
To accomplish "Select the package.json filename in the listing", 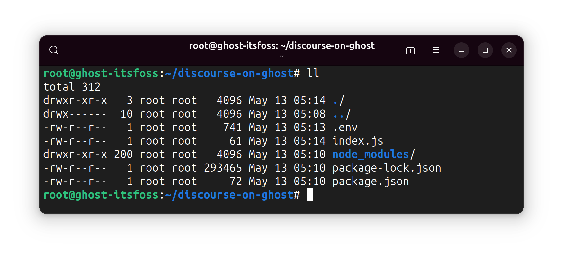I will [x=371, y=181].
